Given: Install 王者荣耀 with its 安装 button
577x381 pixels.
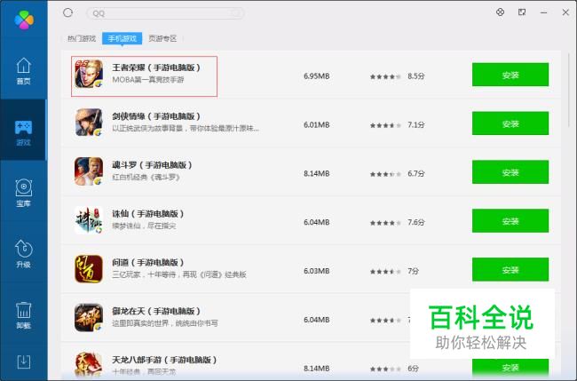Looking at the screenshot, I should [x=510, y=75].
